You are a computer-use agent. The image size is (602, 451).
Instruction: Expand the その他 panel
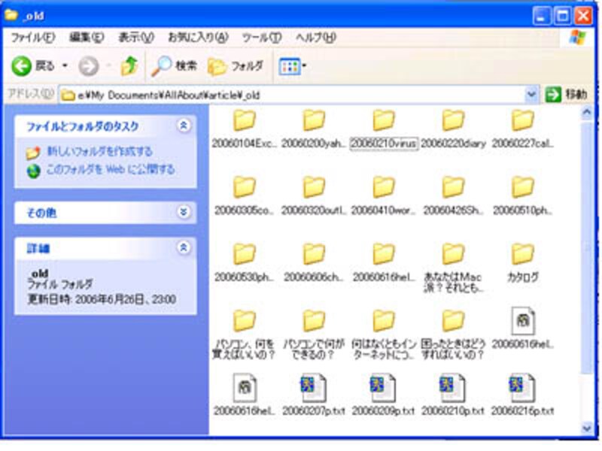[x=183, y=213]
